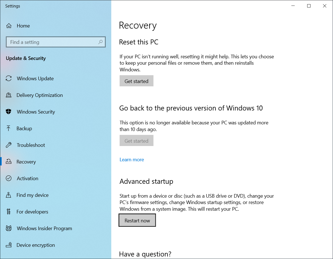Maximize the Settings window

(x=309, y=6)
